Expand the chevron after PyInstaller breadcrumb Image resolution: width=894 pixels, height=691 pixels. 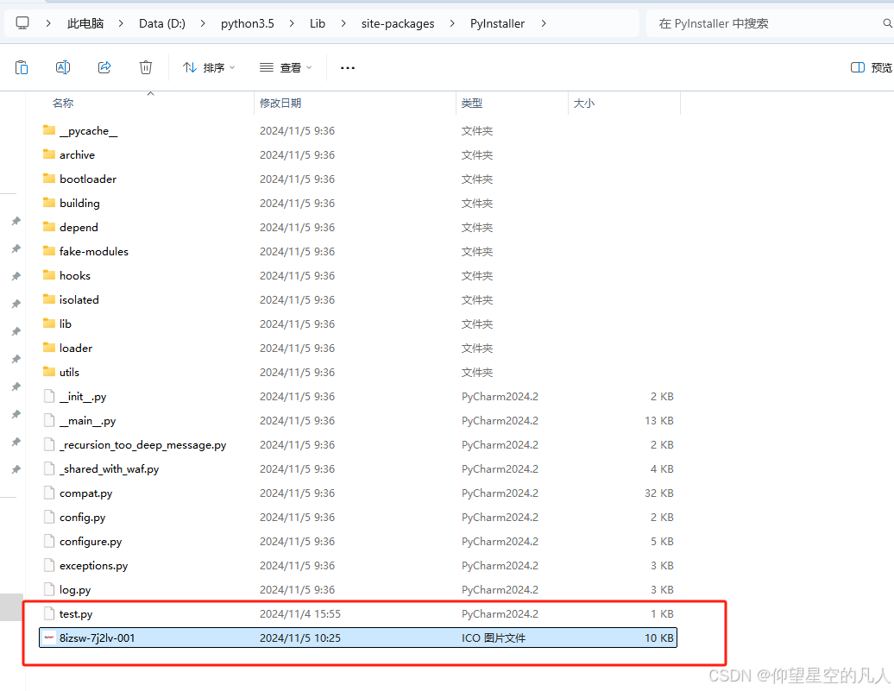coord(544,23)
